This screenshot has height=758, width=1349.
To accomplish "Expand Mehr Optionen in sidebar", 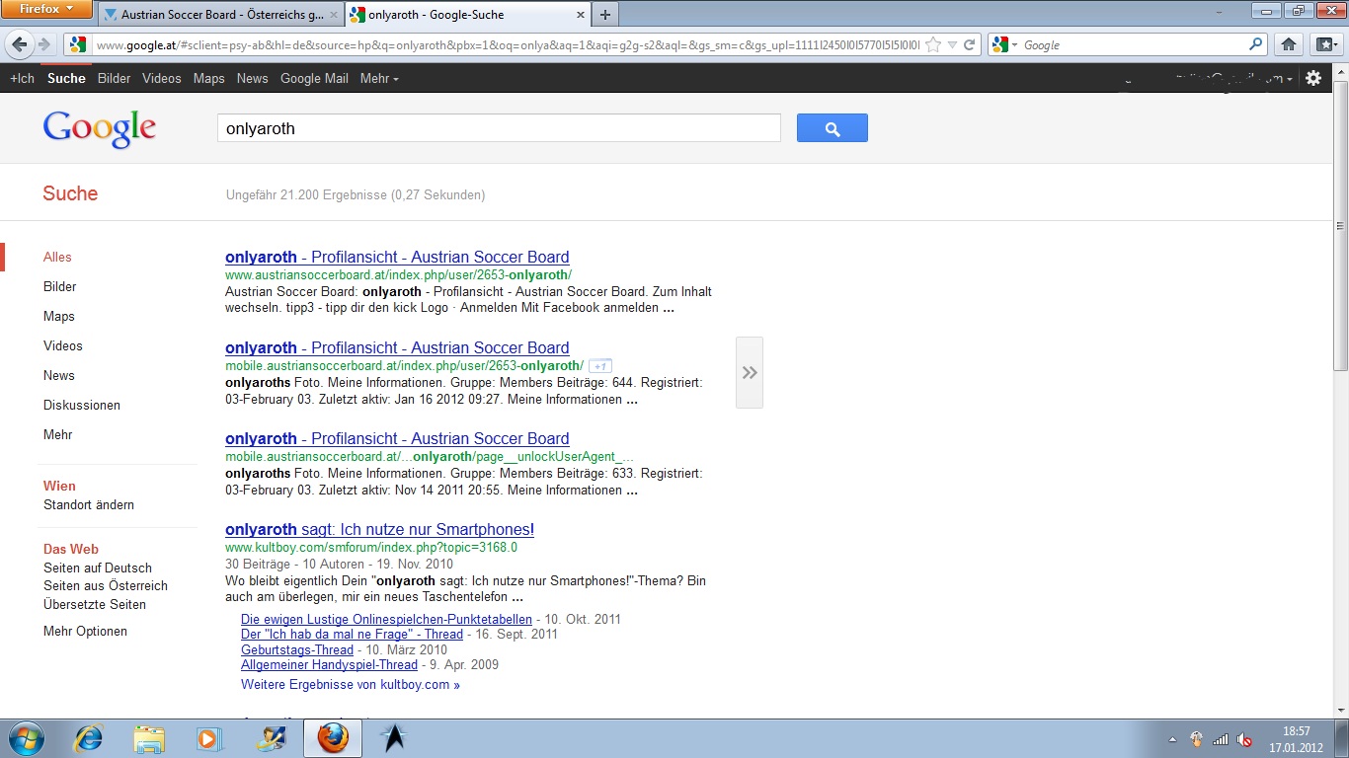I will click(x=85, y=631).
